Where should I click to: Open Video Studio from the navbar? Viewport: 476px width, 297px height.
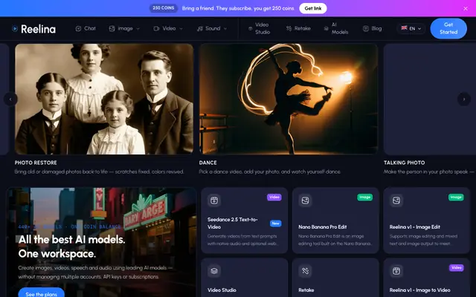(x=260, y=28)
